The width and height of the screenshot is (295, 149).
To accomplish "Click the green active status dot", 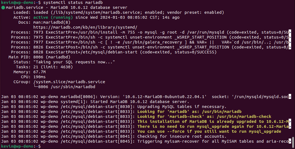I will click(3, 8).
